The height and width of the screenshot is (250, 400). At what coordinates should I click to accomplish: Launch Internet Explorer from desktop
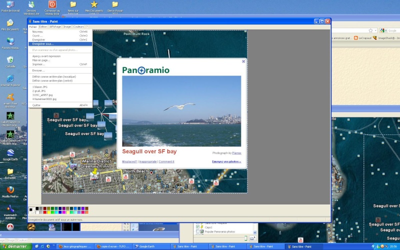[10, 80]
